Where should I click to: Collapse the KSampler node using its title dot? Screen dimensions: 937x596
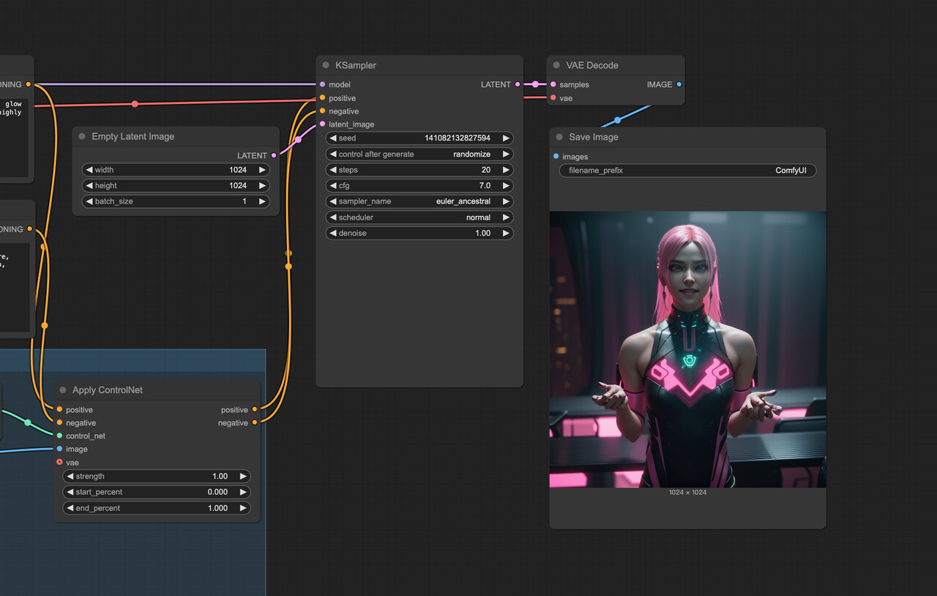(326, 65)
